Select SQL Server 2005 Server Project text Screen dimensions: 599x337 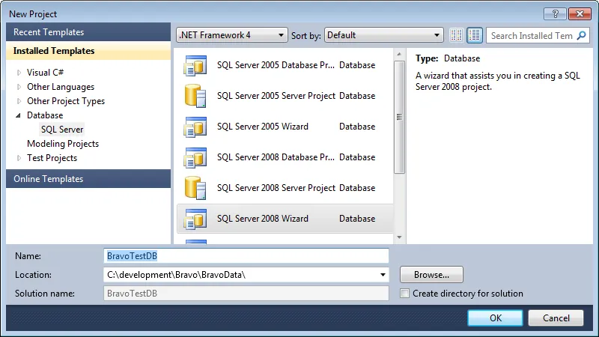click(x=276, y=96)
